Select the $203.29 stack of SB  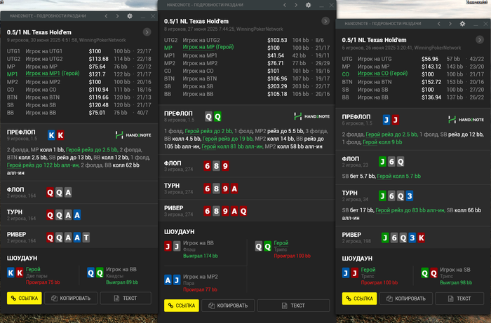click(x=277, y=86)
